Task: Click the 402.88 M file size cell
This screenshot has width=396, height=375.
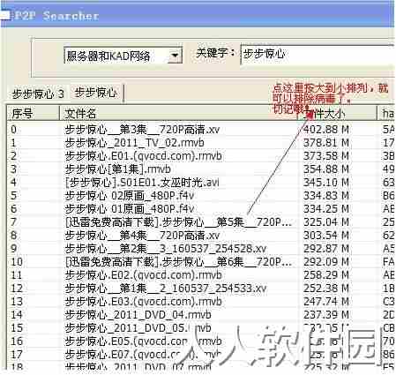Action: click(326, 130)
